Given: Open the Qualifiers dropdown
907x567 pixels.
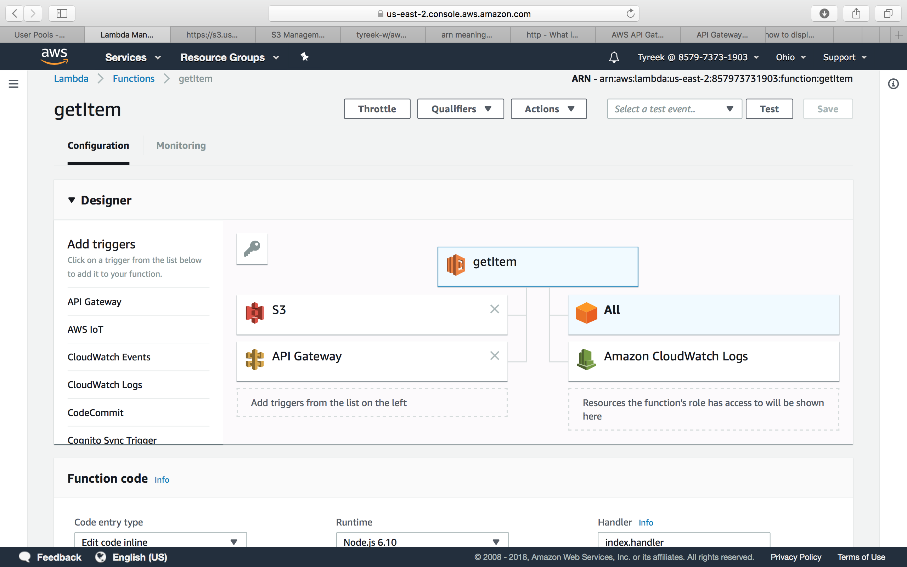Looking at the screenshot, I should pyautogui.click(x=460, y=109).
